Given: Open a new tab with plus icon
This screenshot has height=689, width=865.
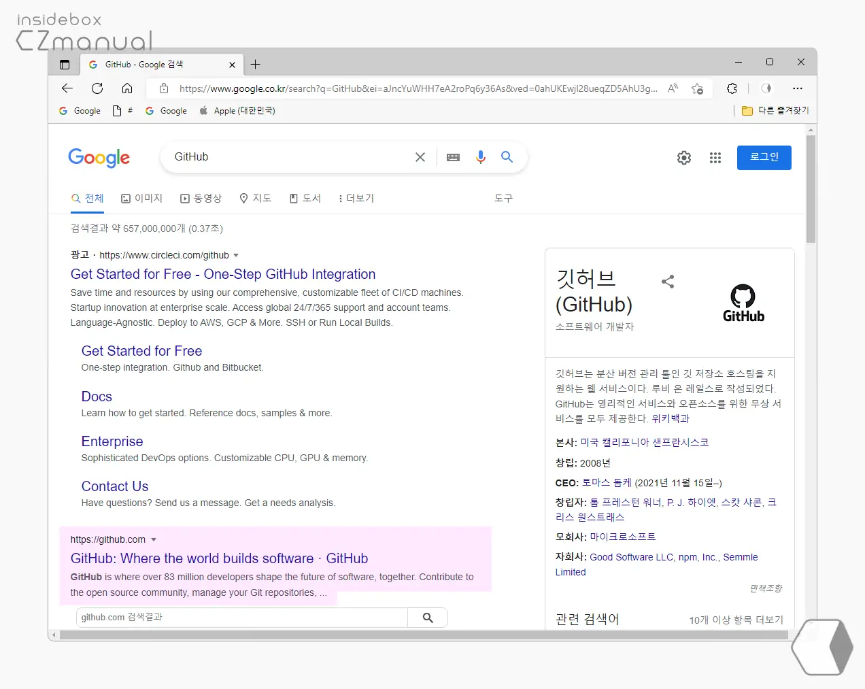Looking at the screenshot, I should tap(256, 65).
